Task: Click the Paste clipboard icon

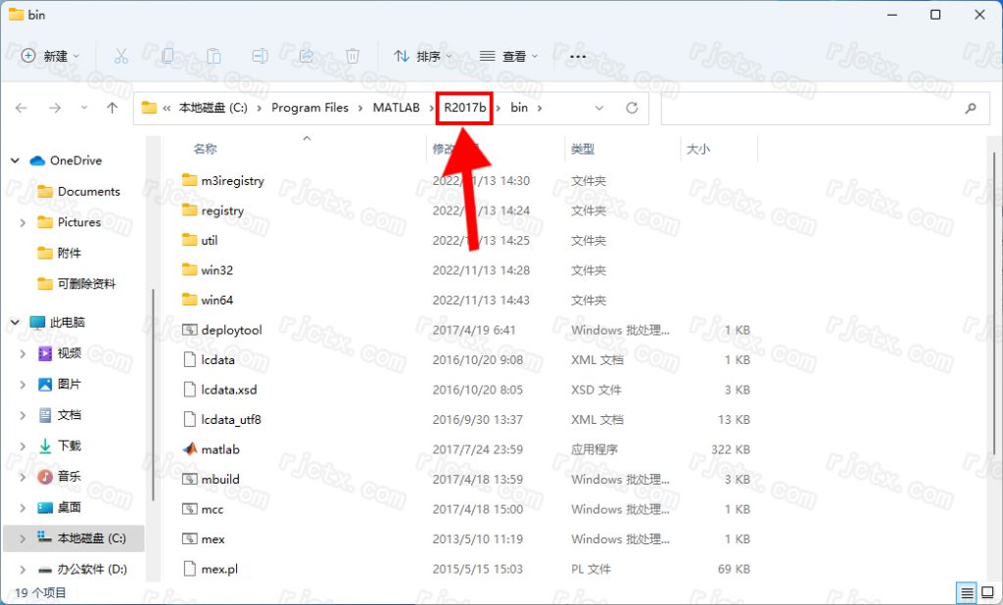Action: (x=214, y=57)
